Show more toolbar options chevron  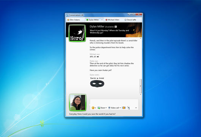point(136,108)
